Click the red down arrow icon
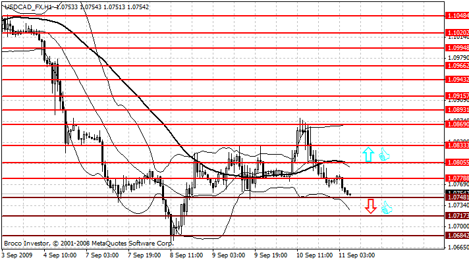 (371, 206)
